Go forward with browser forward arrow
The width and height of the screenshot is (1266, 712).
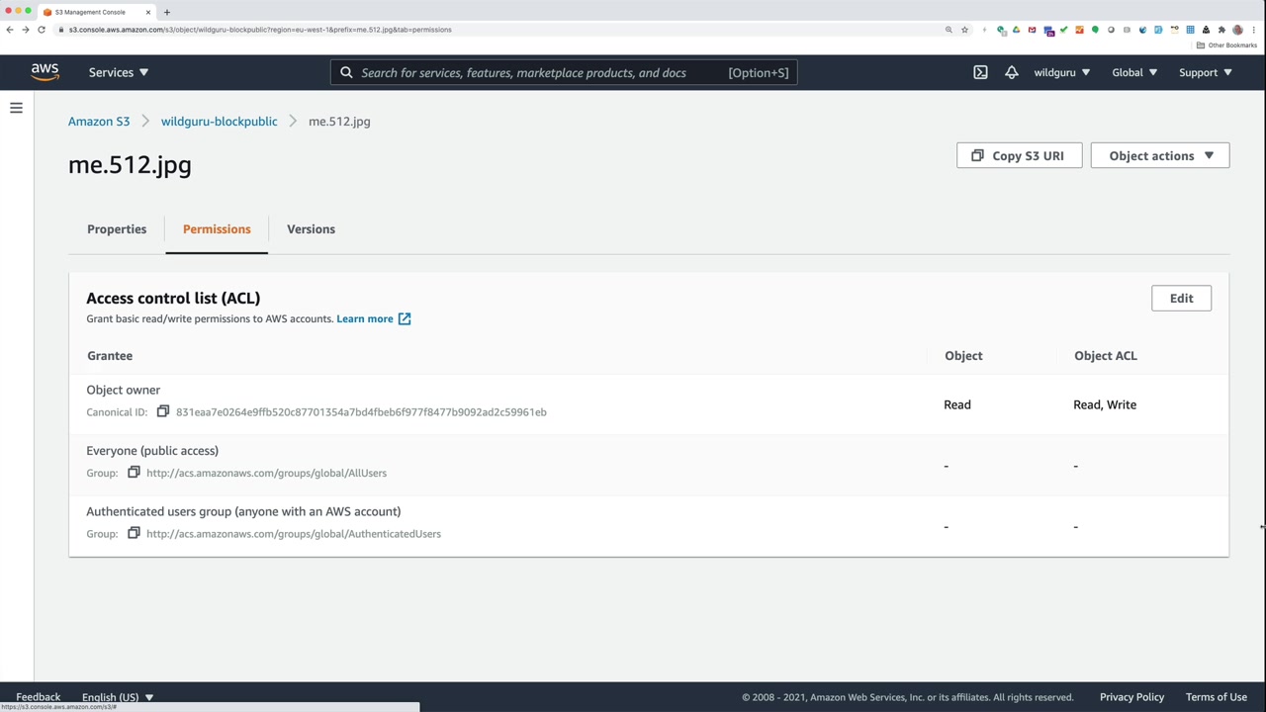pyautogui.click(x=26, y=30)
